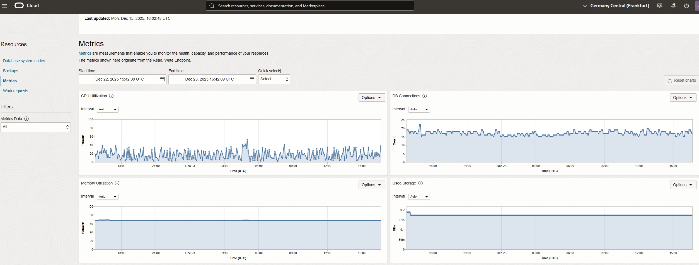Click Used Storage info icon
The height and width of the screenshot is (265, 699).
click(420, 183)
